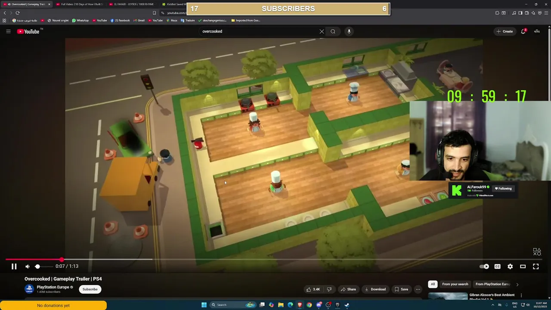This screenshot has width=551, height=310.
Task: Subscribe to PlayStation Europe
Action: tap(90, 289)
